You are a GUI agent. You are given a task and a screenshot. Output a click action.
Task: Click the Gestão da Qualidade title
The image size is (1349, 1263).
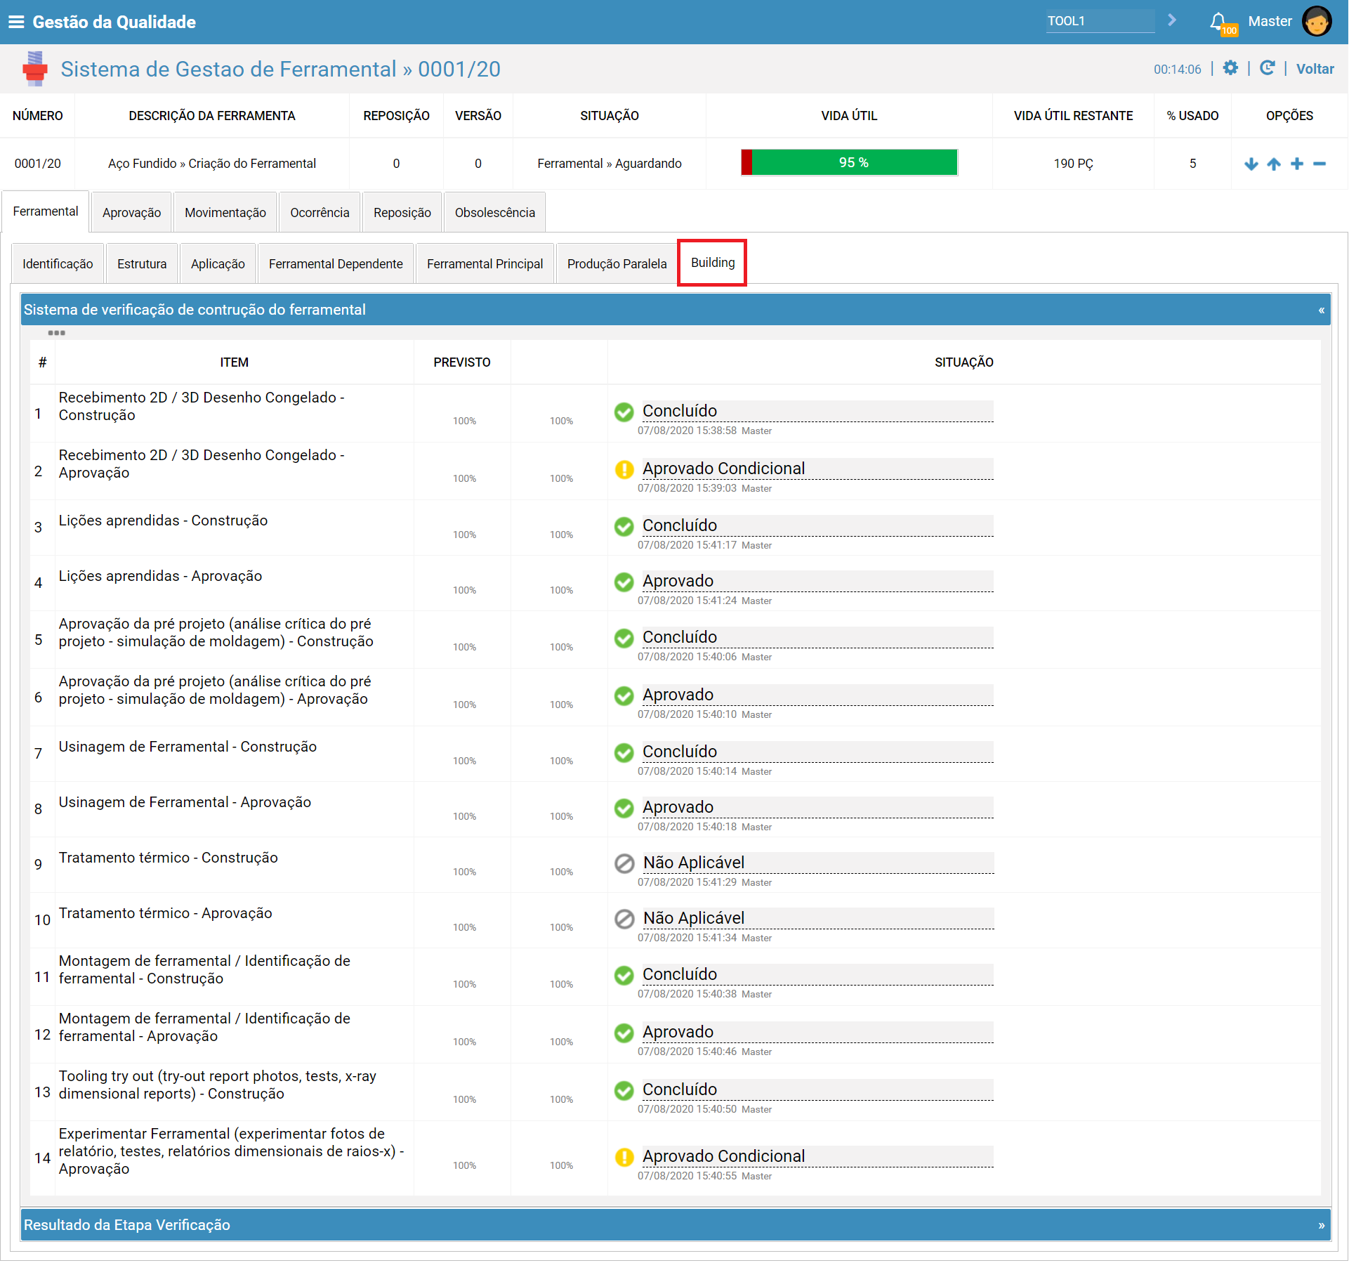click(x=114, y=22)
